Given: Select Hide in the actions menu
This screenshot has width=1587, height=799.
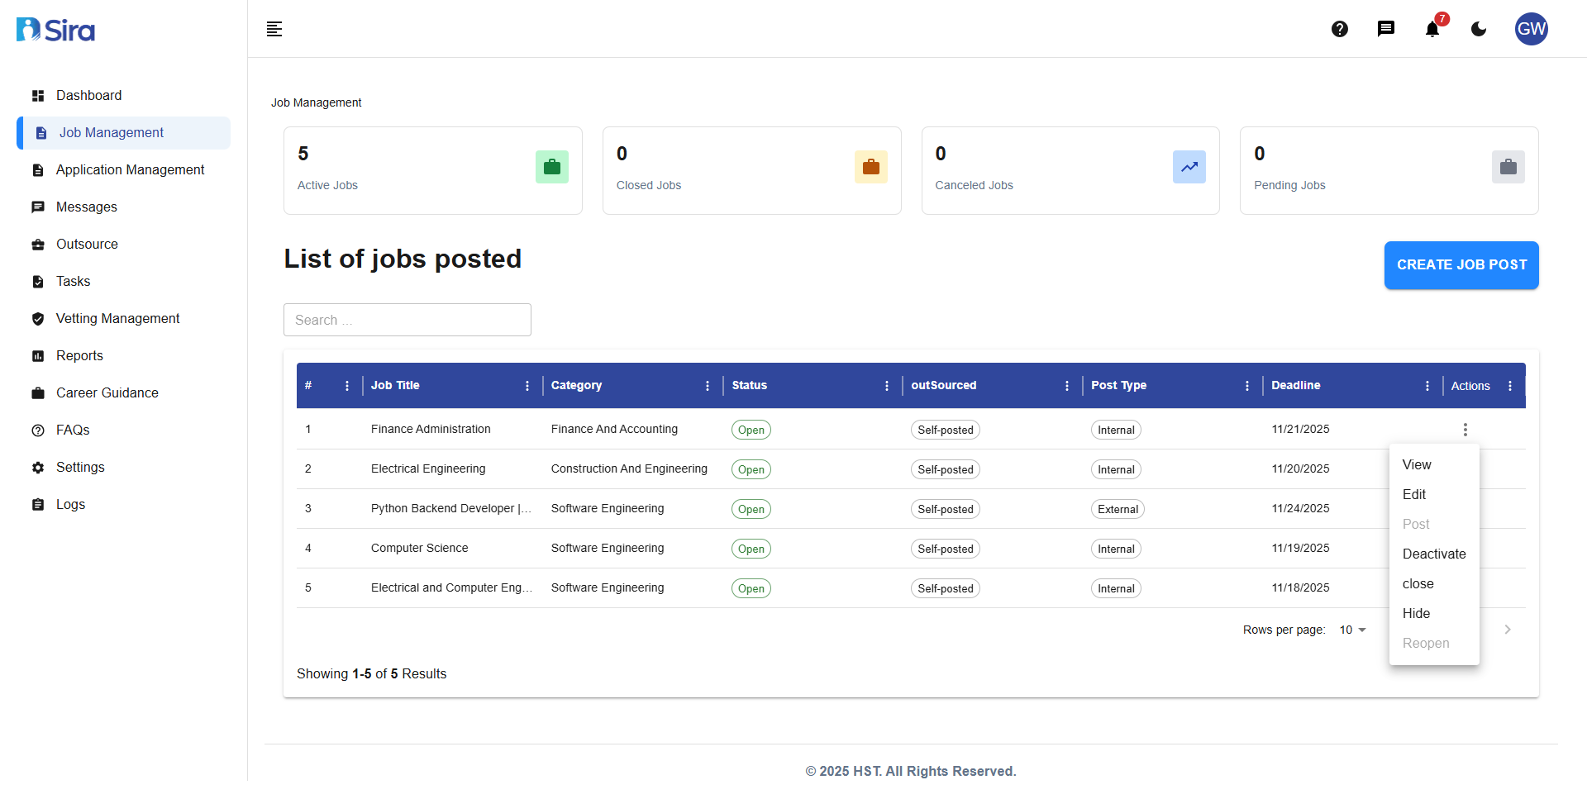Looking at the screenshot, I should pyautogui.click(x=1415, y=613).
